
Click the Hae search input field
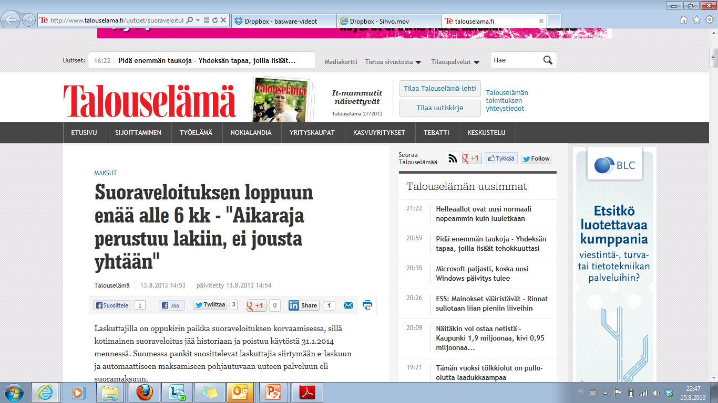pos(516,60)
